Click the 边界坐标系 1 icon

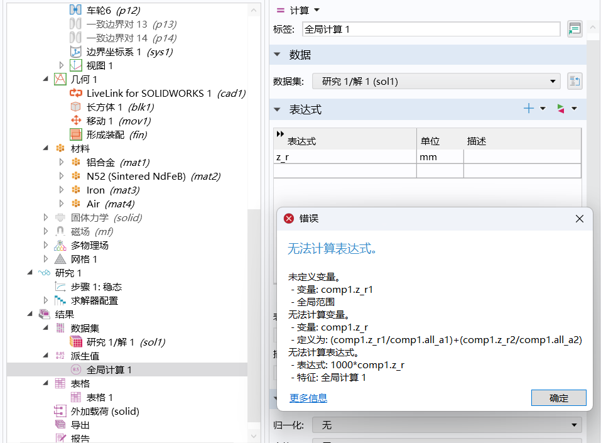click(x=75, y=52)
